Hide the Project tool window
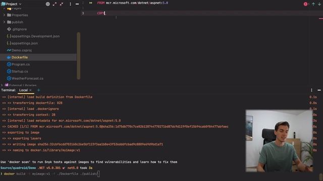The height and width of the screenshot is (181, 323). [77, 4]
